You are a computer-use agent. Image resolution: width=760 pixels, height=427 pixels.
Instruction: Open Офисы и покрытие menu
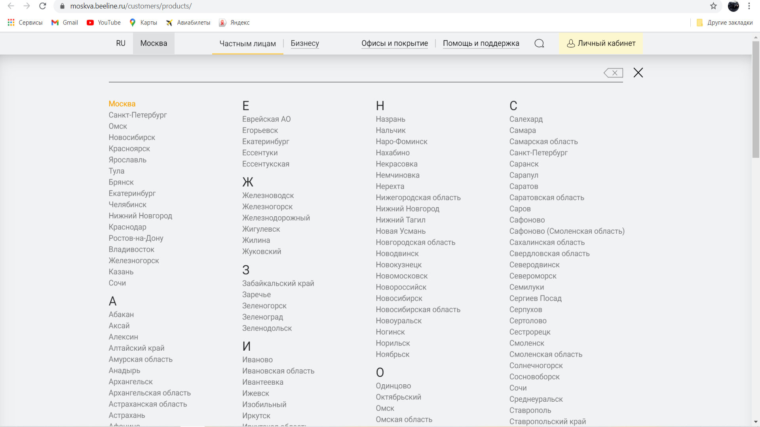395,43
